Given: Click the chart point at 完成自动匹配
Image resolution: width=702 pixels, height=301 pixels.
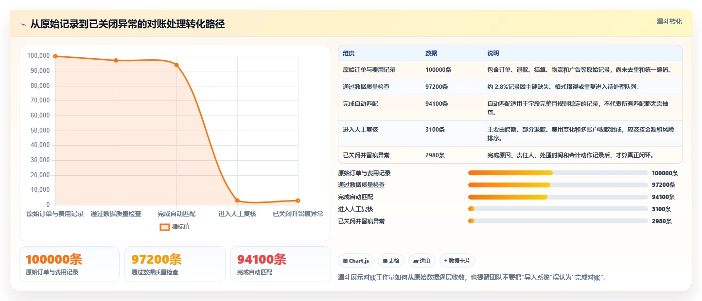Looking at the screenshot, I should (176, 65).
